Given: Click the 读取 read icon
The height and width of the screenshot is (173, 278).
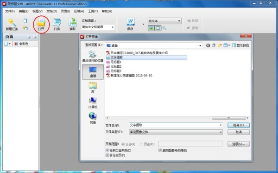Looking at the screenshot, I should pyautogui.click(x=73, y=22).
